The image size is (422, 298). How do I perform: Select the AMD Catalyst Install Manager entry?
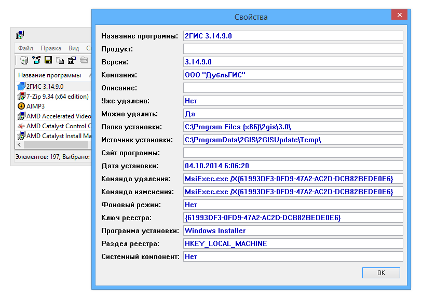click(59, 136)
